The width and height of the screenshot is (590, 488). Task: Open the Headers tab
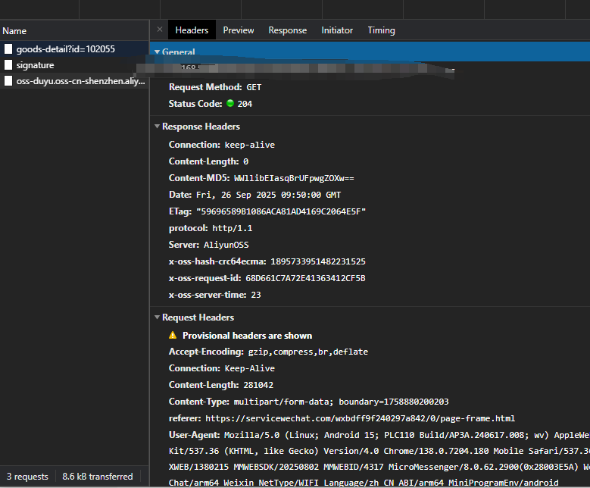[192, 30]
